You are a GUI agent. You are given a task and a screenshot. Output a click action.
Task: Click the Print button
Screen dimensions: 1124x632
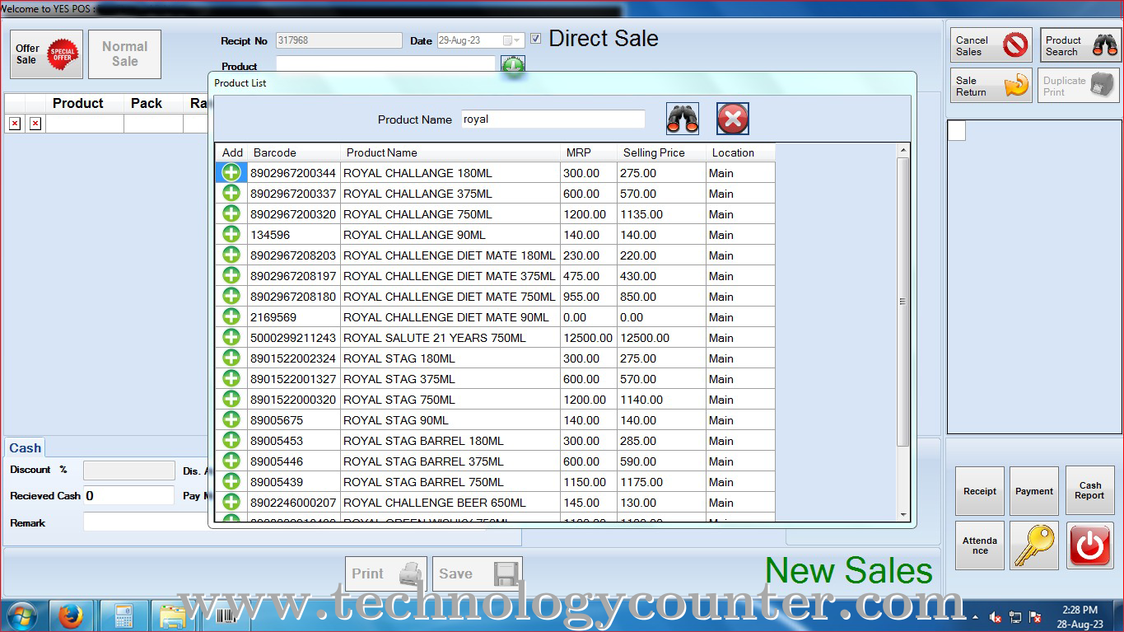[x=386, y=573]
